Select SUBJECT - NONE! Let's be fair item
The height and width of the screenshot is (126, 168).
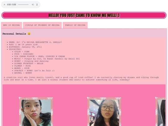[x=34, y=71]
